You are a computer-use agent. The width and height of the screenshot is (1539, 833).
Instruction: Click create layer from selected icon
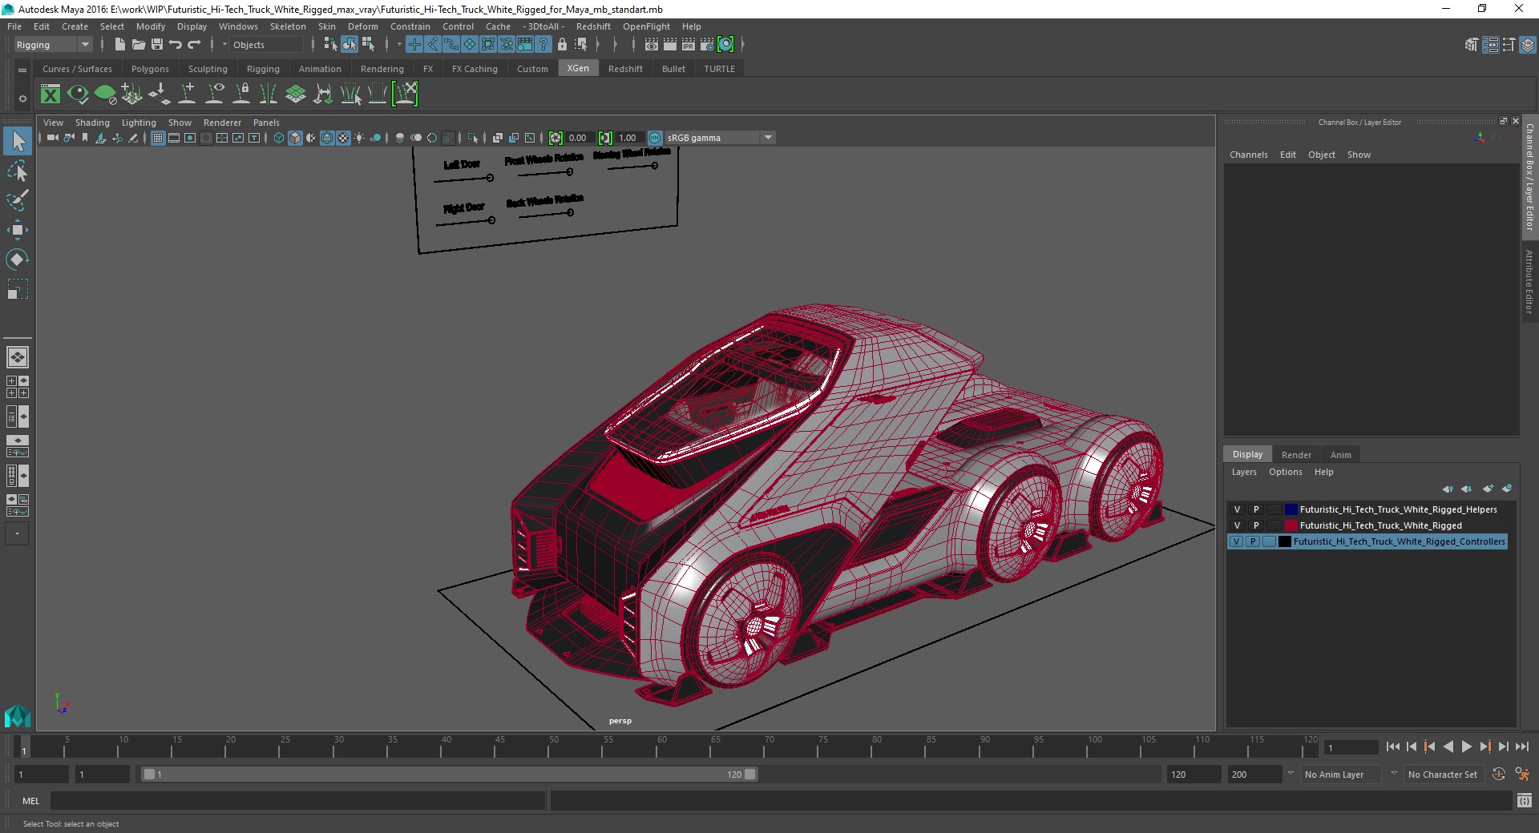[1507, 489]
